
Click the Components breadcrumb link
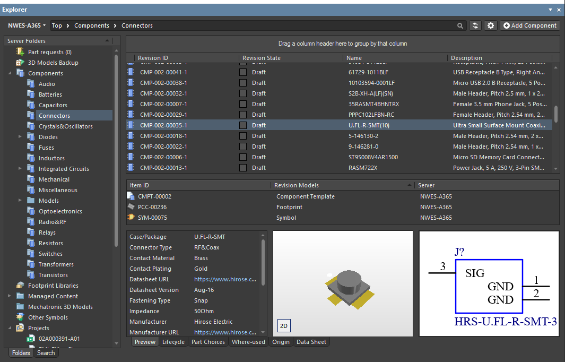click(x=92, y=25)
